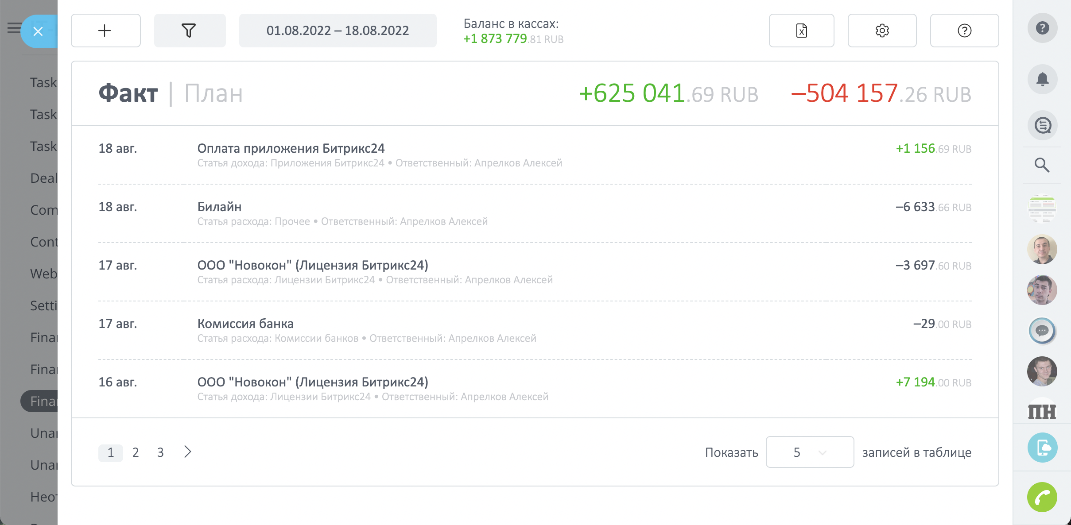Jump to page 3 of the table
The image size is (1071, 525).
tap(160, 452)
